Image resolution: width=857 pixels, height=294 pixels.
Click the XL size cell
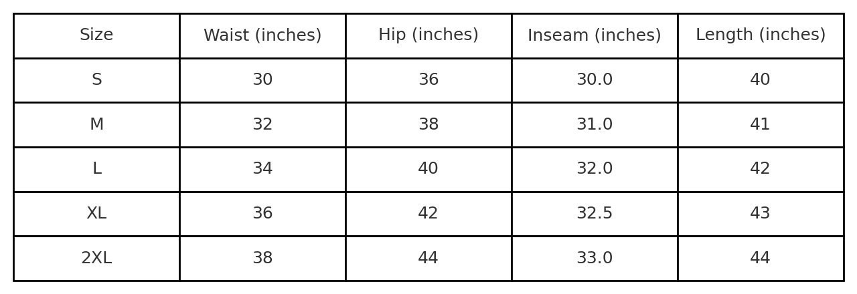pos(96,214)
